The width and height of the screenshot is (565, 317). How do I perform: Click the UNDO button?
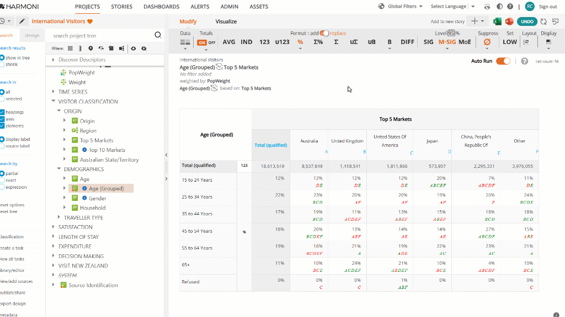[x=527, y=21]
